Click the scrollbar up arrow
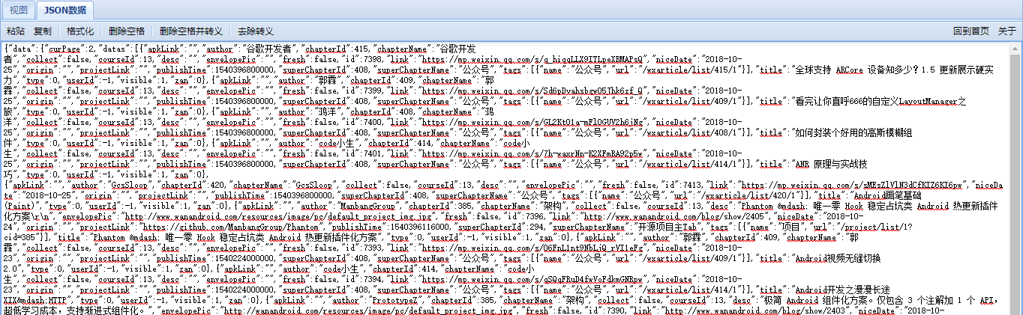This screenshot has height=315, width=1023. click(1015, 49)
